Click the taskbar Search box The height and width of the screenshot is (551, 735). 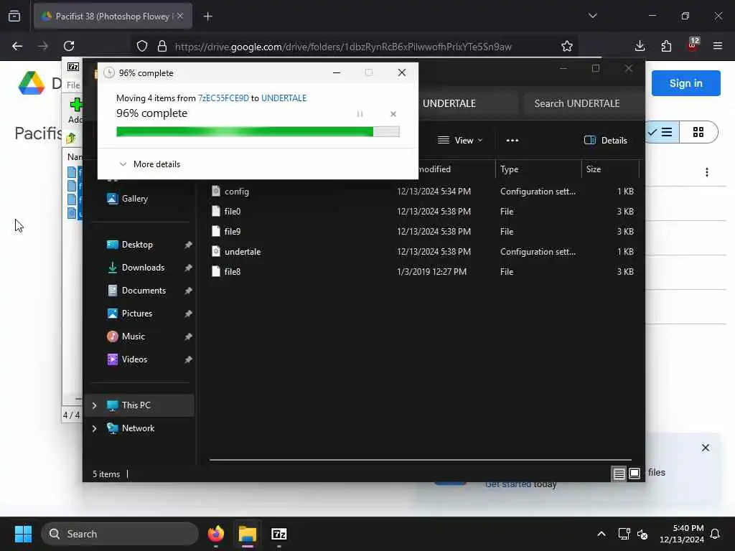[120, 534]
